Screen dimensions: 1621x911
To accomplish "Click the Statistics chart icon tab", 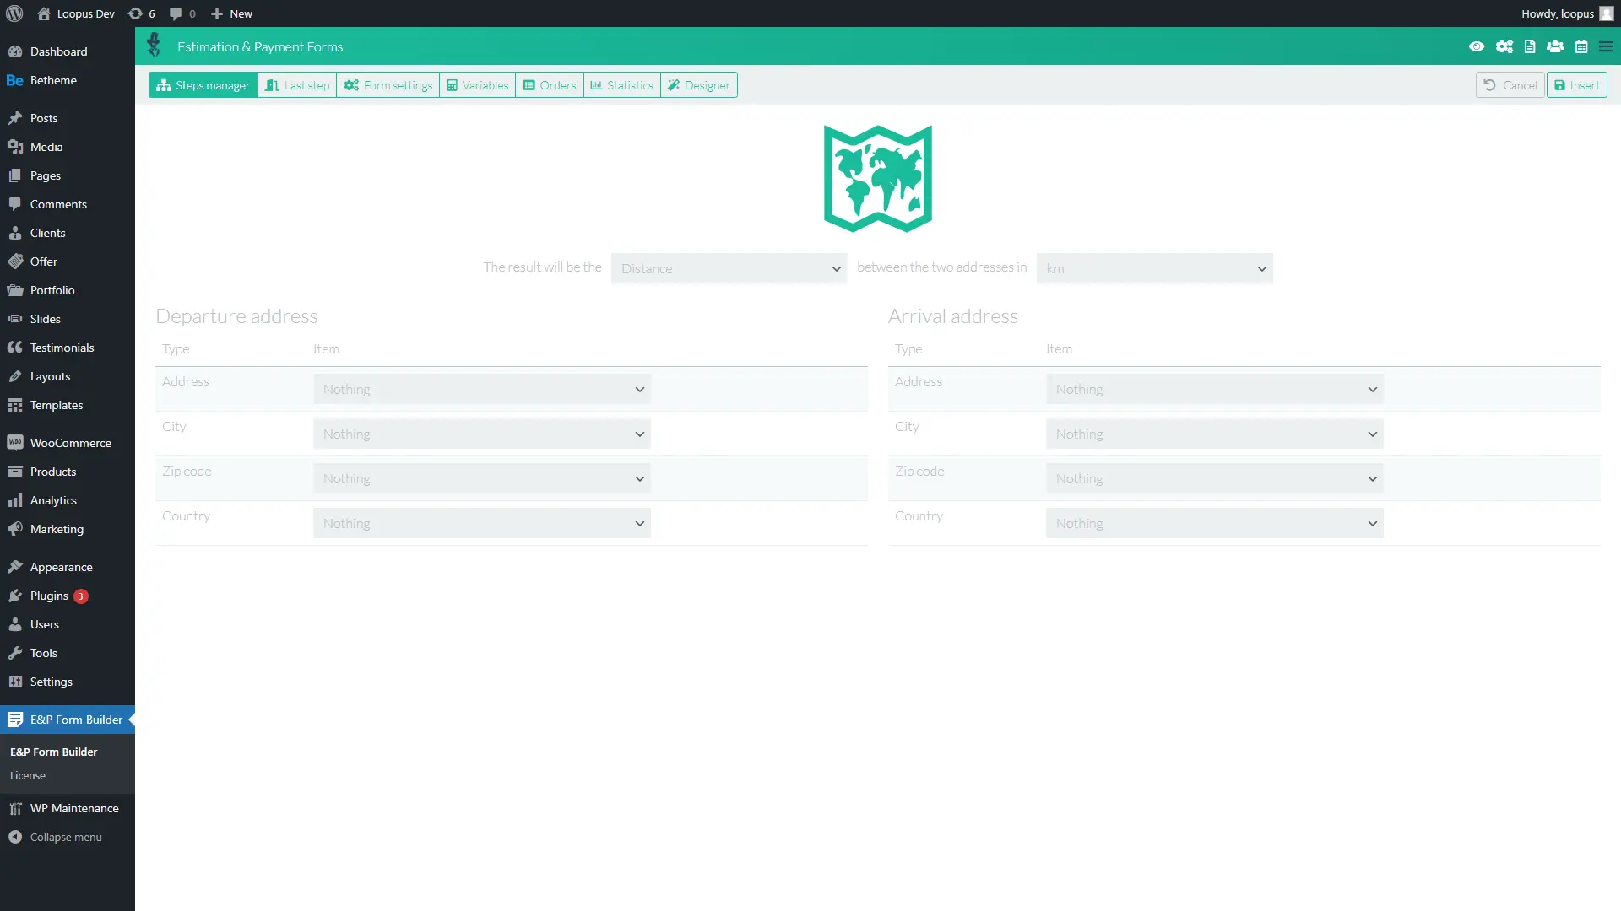I will (621, 84).
